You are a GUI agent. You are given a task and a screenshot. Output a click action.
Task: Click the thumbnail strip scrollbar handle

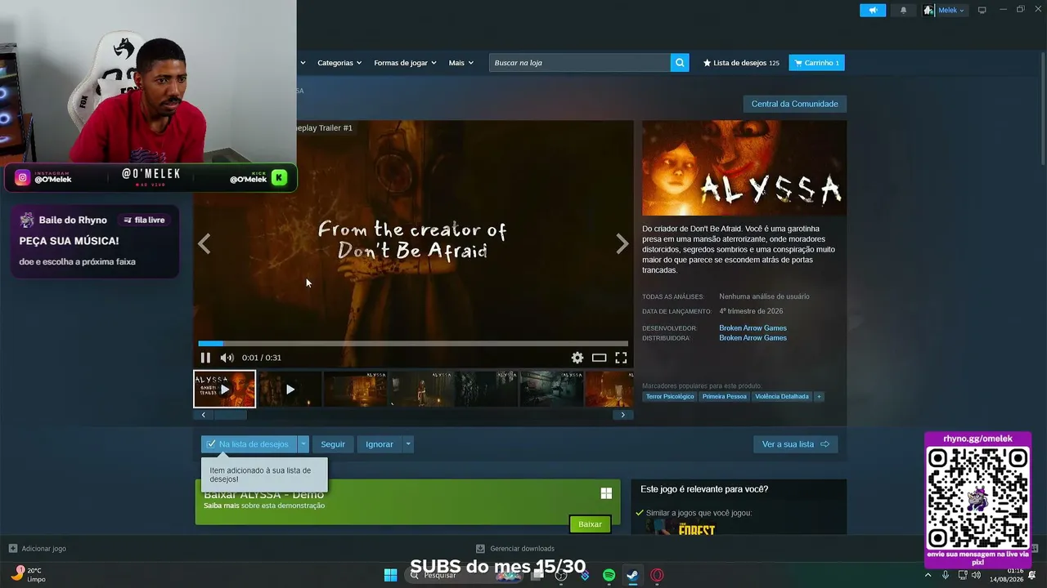230,415
